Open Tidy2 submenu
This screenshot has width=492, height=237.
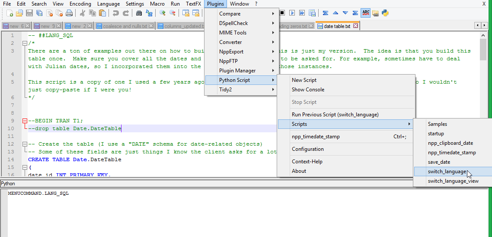241,90
